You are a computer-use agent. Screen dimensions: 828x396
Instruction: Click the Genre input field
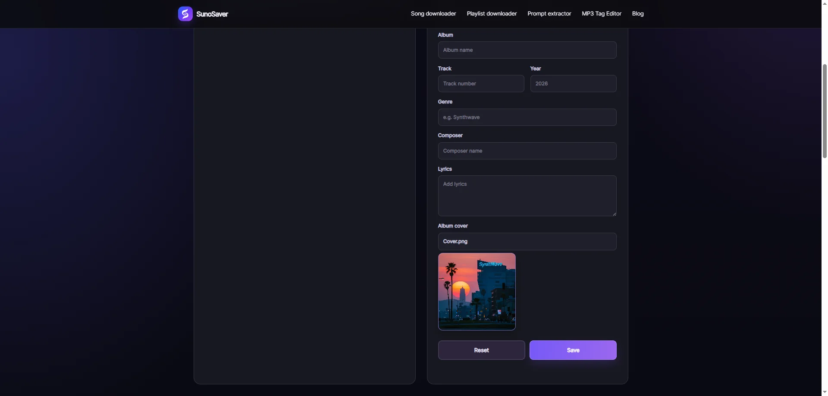(x=527, y=117)
